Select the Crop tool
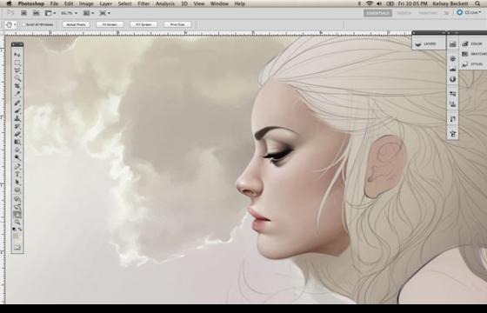The image size is (487, 313). point(17,86)
